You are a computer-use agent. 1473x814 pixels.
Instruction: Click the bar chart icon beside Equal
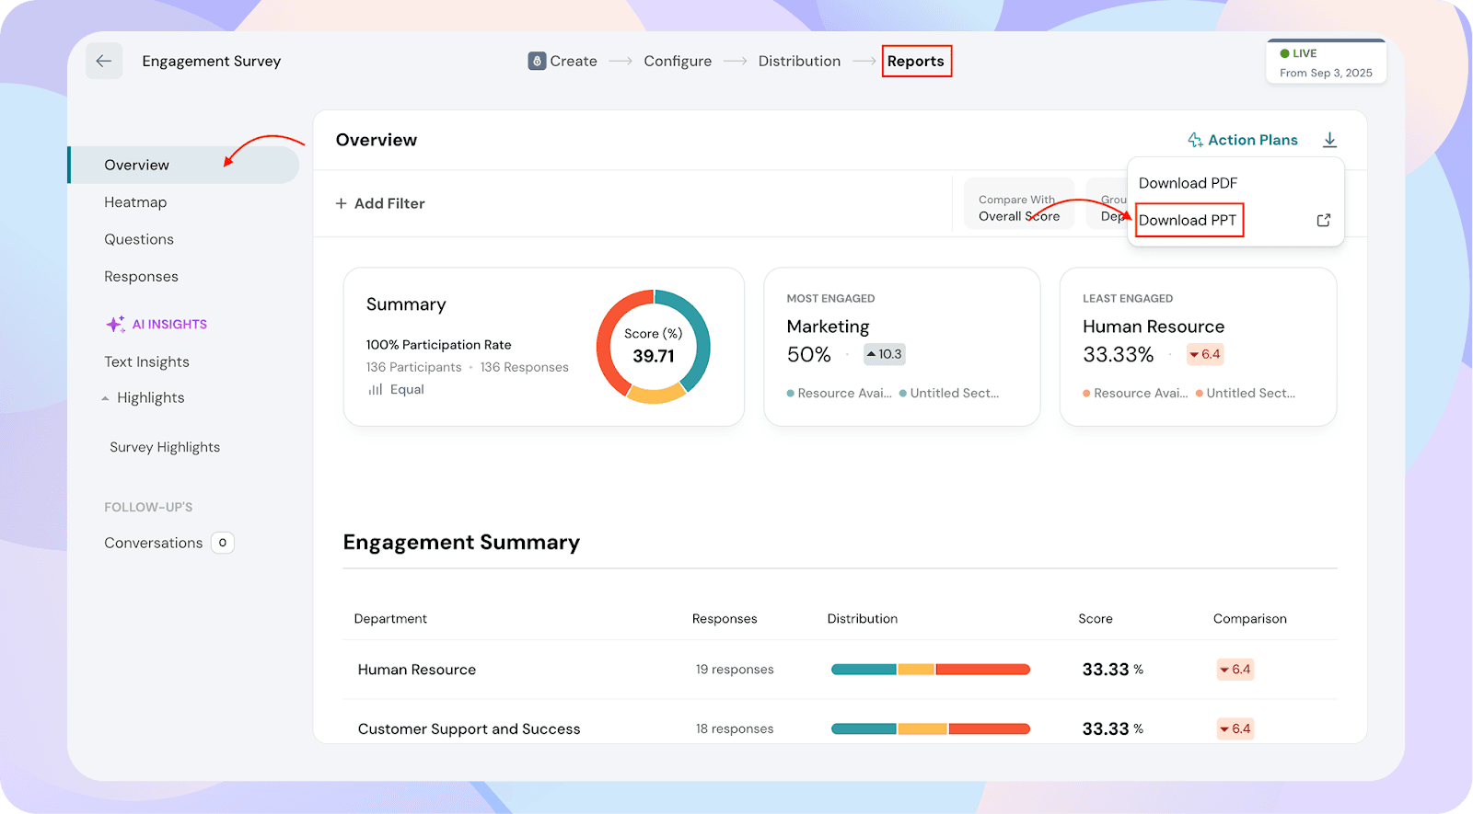376,389
